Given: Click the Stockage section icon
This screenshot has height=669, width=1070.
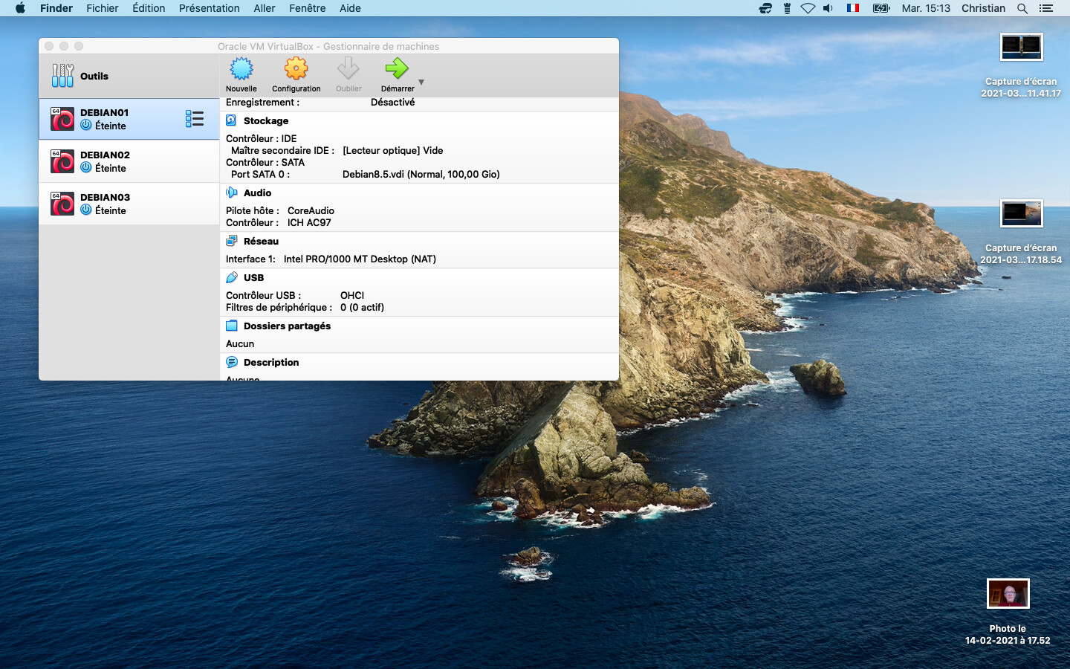Looking at the screenshot, I should [231, 120].
